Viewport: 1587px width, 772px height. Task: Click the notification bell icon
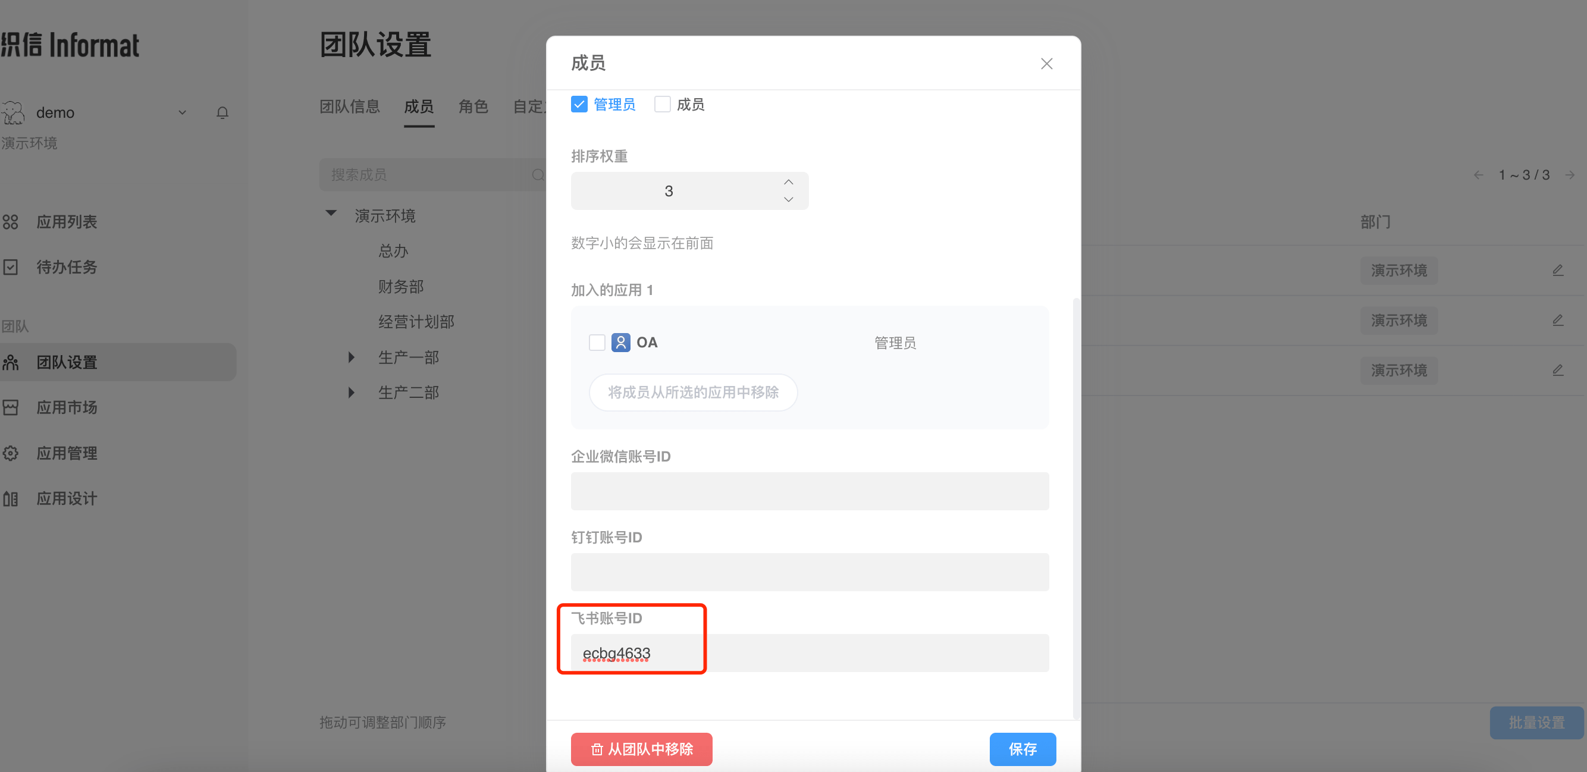click(222, 113)
